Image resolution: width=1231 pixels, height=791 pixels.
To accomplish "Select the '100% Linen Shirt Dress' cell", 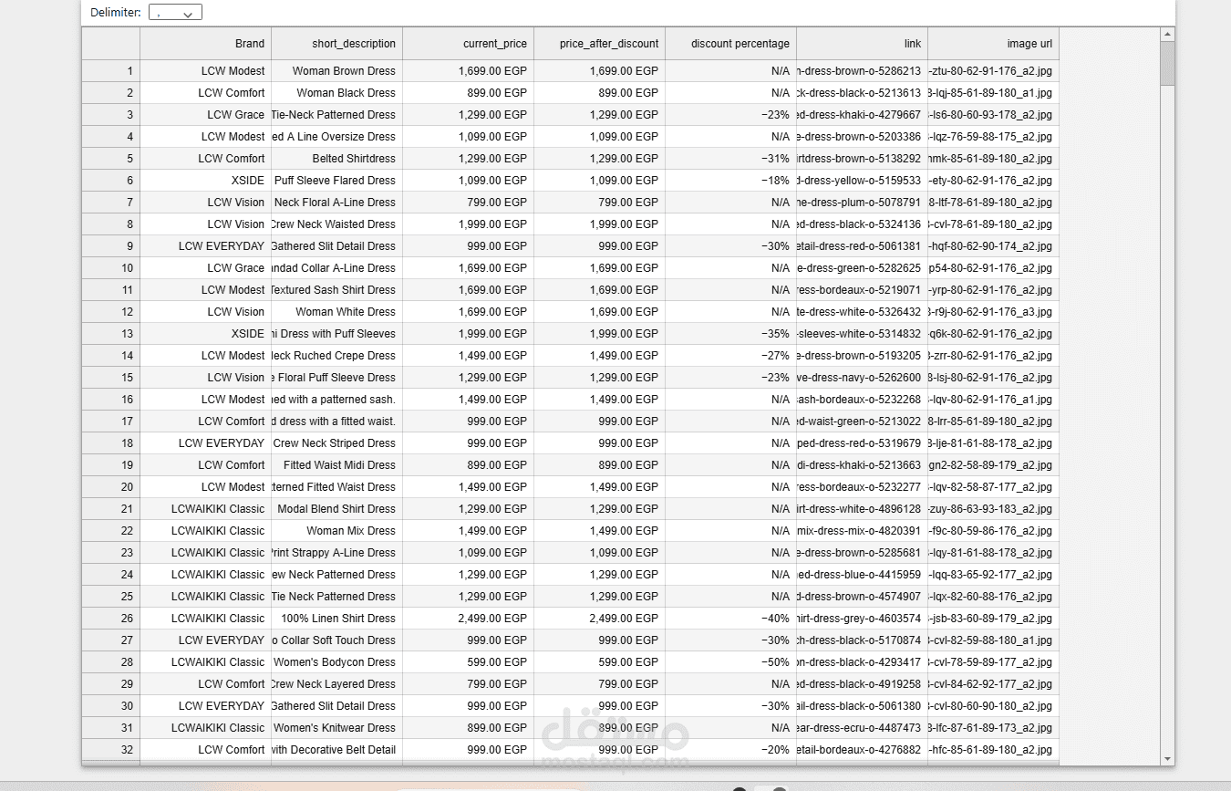I will pyautogui.click(x=336, y=619).
